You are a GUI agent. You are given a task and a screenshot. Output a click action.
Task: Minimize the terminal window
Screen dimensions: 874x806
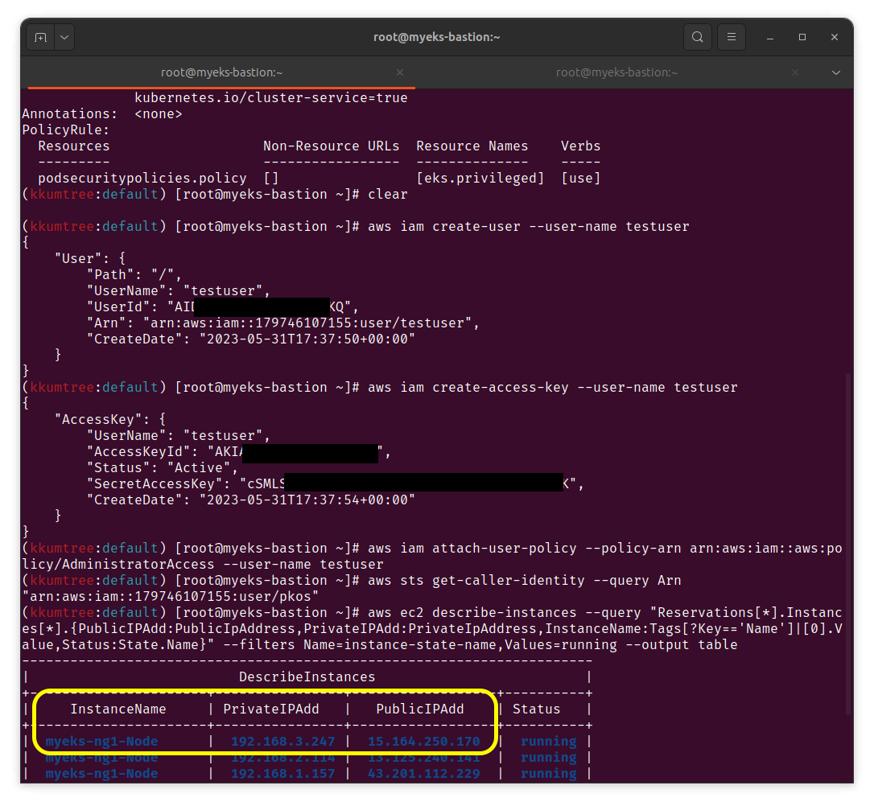770,37
